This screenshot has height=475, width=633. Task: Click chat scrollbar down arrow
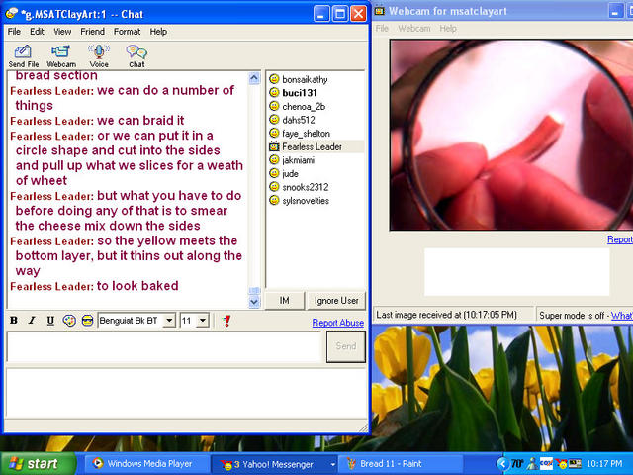click(254, 301)
